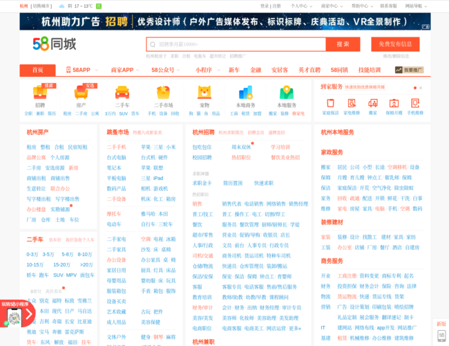Viewport: 449px width, 346px height.
Task: Open the 杭州兼职 section heading
Action: [203, 342]
